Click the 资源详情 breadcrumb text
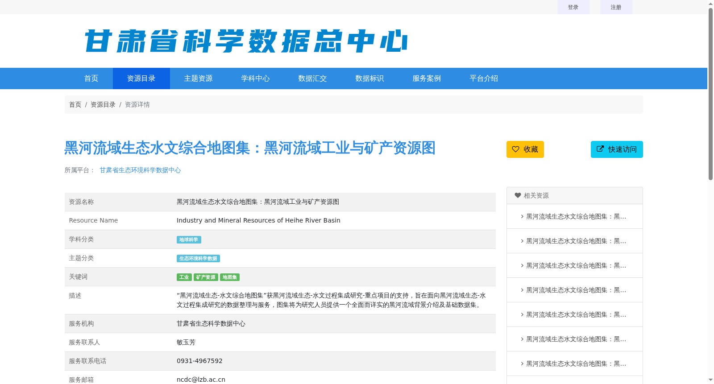 (137, 104)
